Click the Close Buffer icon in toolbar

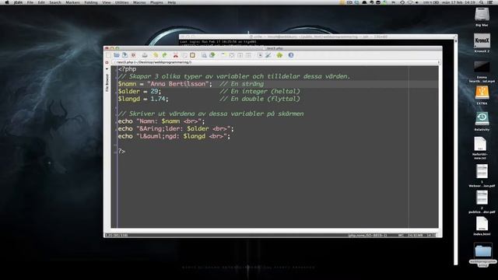coord(133,55)
